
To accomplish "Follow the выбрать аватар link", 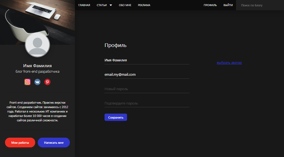I will (x=229, y=63).
